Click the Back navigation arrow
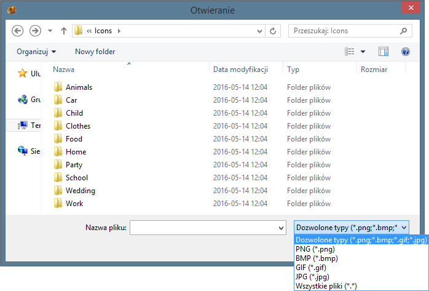The image size is (429, 291). (18, 30)
